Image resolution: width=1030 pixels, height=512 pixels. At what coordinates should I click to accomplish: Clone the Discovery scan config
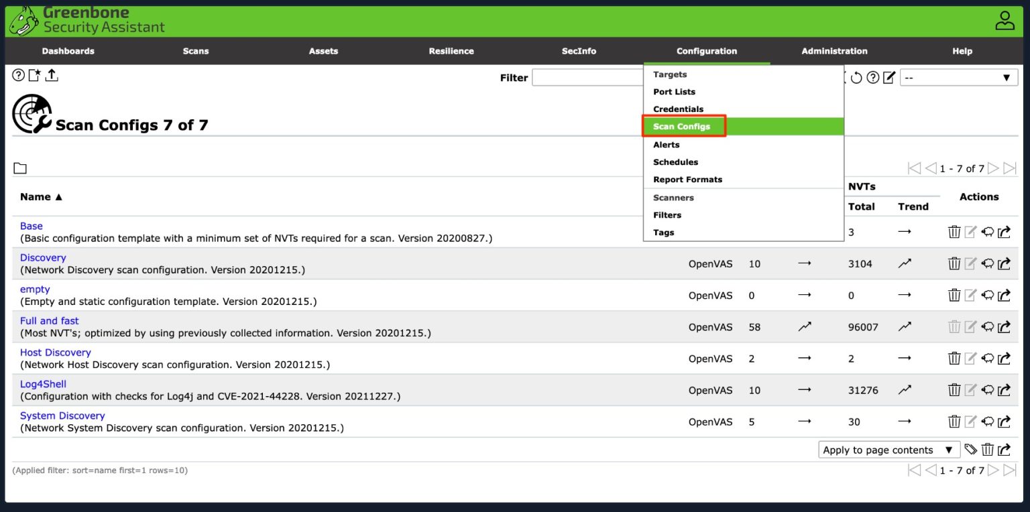pos(988,263)
